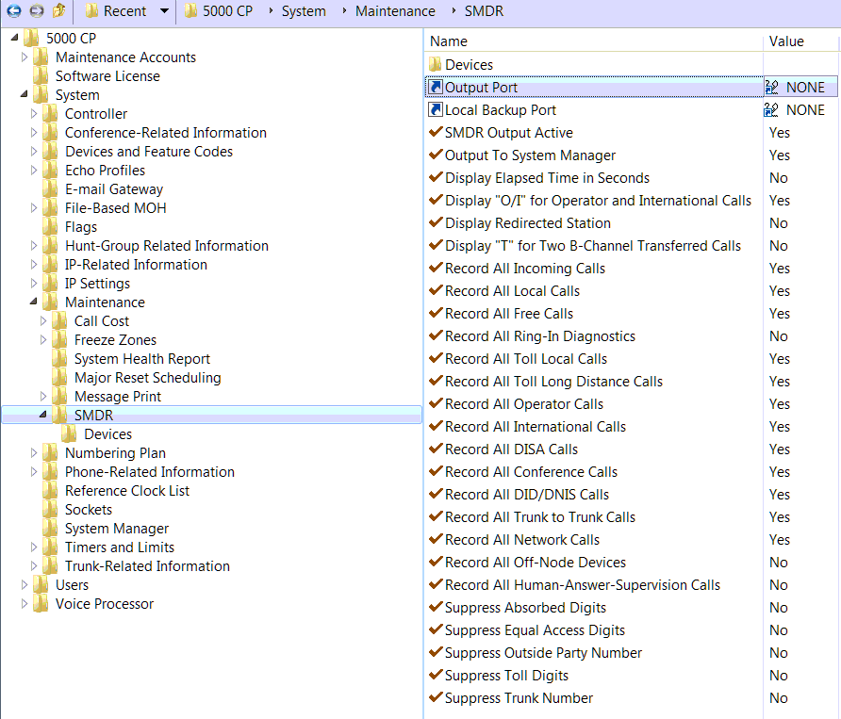Click the Back navigation arrow icon
This screenshot has width=841, height=719.
[x=13, y=10]
